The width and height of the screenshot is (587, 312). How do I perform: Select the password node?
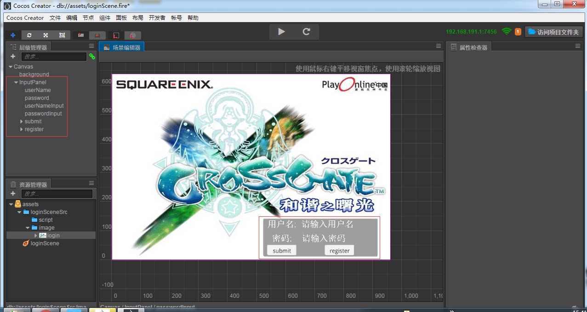pyautogui.click(x=37, y=98)
